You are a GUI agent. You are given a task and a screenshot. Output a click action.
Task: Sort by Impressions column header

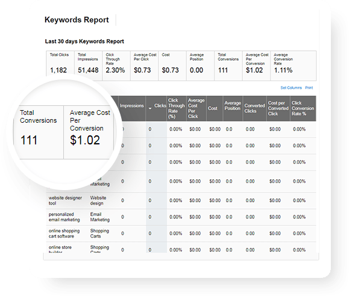point(132,106)
